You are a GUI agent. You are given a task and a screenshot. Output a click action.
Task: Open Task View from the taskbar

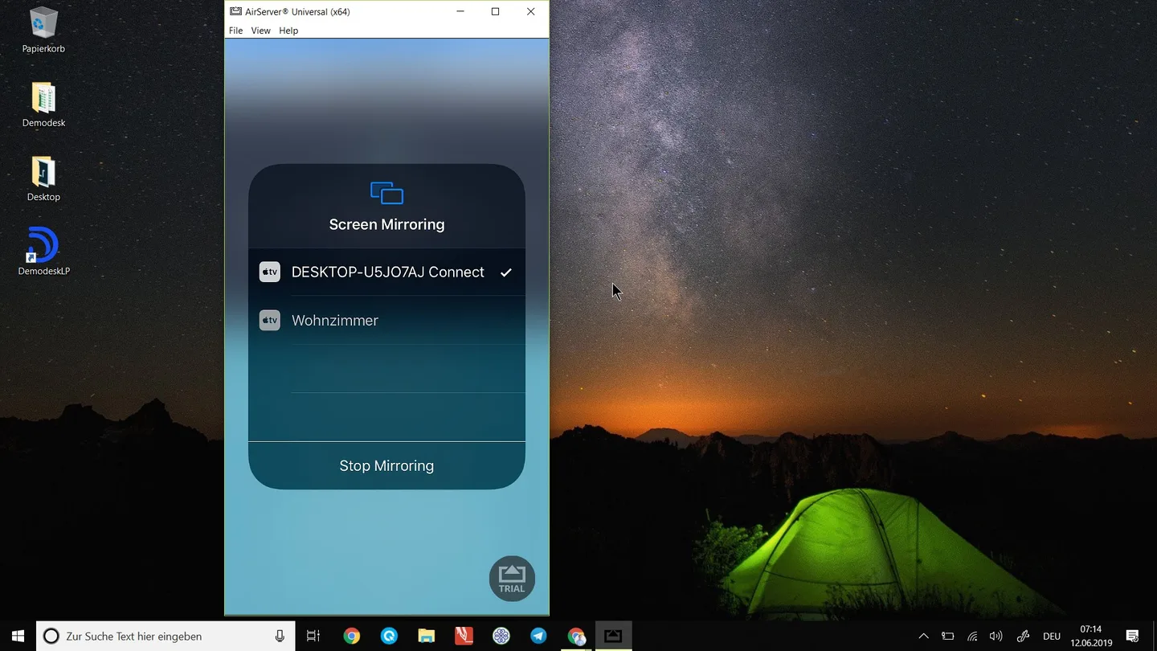tap(313, 636)
